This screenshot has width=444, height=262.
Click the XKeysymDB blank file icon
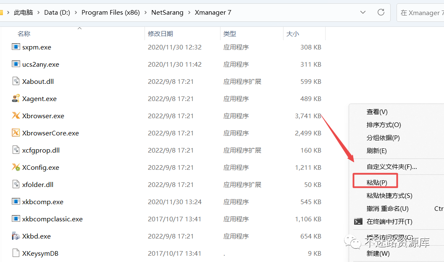16,253
